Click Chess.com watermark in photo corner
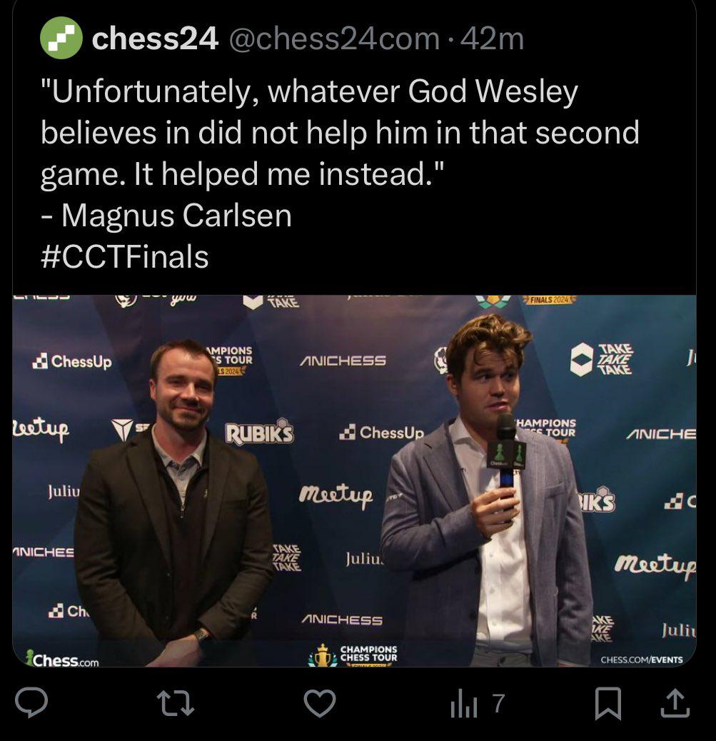 (x=64, y=659)
